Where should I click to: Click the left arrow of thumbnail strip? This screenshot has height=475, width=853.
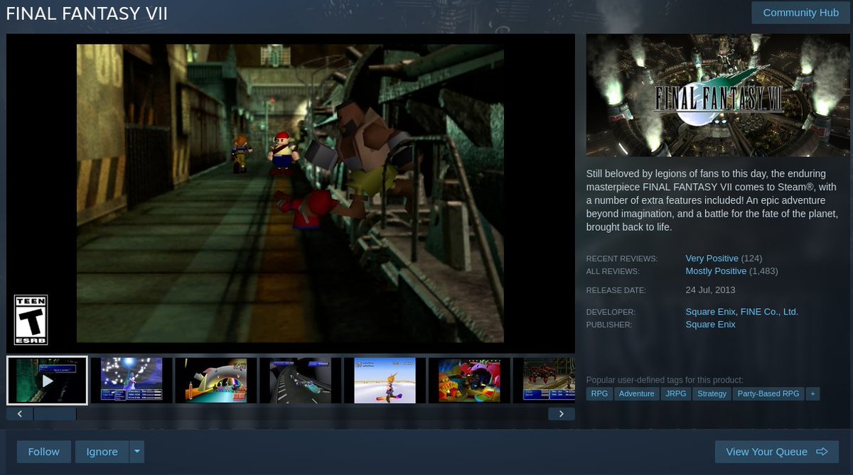(20, 413)
